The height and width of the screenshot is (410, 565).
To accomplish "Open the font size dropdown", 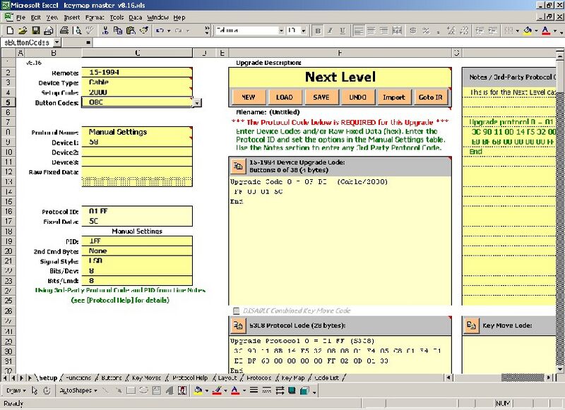I will [304, 30].
